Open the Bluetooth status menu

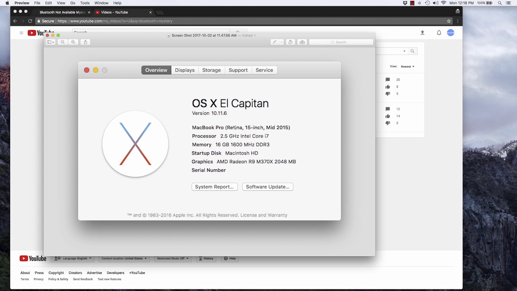click(420, 3)
